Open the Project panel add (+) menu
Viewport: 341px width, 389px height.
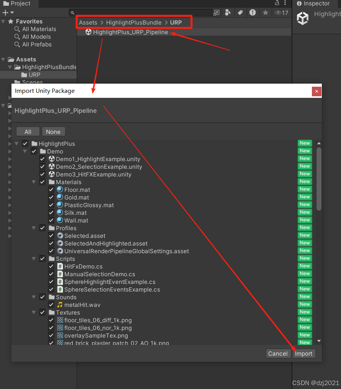point(8,13)
